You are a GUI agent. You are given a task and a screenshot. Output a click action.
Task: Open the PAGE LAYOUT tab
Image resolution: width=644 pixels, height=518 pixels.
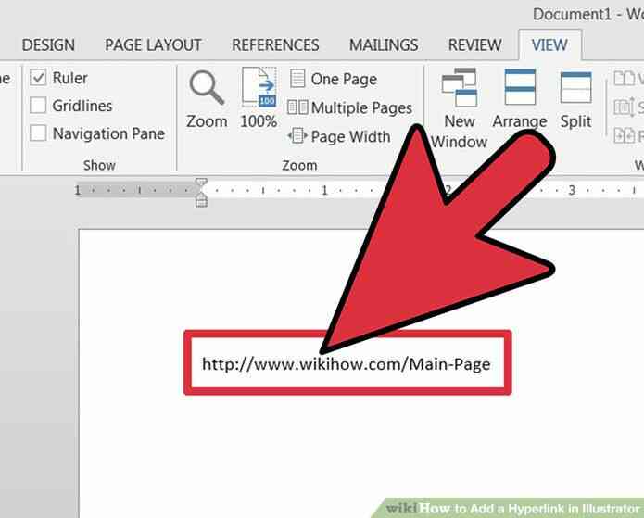(x=153, y=44)
